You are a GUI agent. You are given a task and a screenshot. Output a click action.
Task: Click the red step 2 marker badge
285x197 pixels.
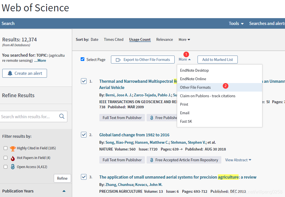coord(226,86)
